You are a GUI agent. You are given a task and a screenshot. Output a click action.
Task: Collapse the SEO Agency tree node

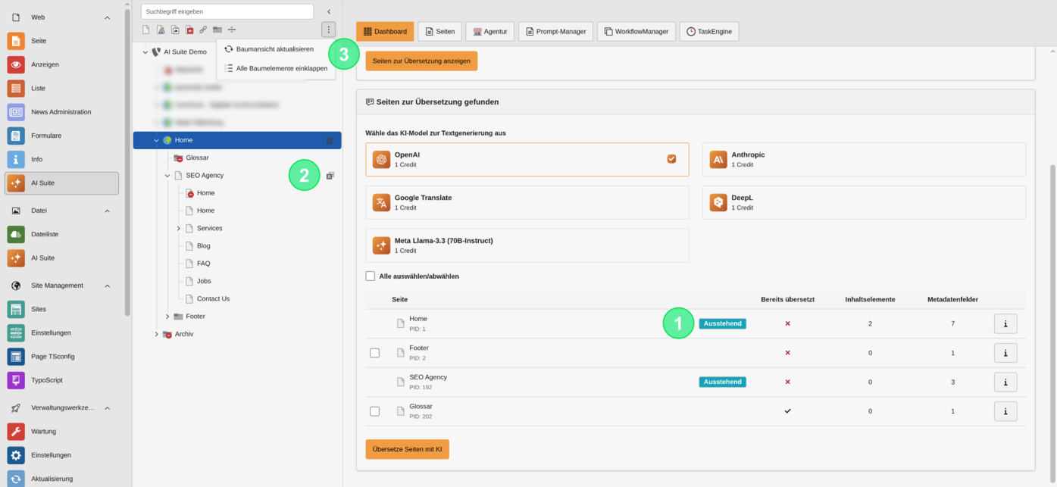coord(167,176)
